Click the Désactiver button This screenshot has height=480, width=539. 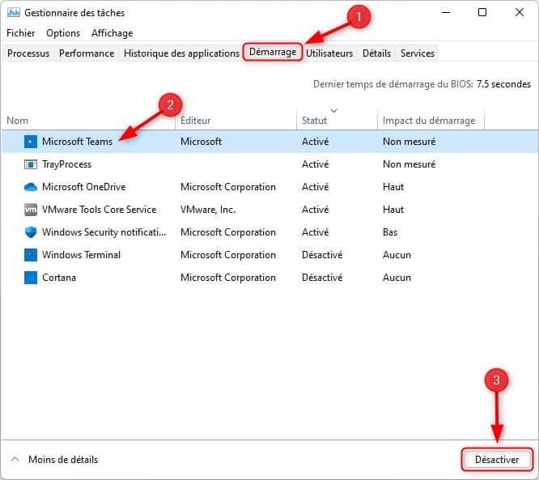497,460
